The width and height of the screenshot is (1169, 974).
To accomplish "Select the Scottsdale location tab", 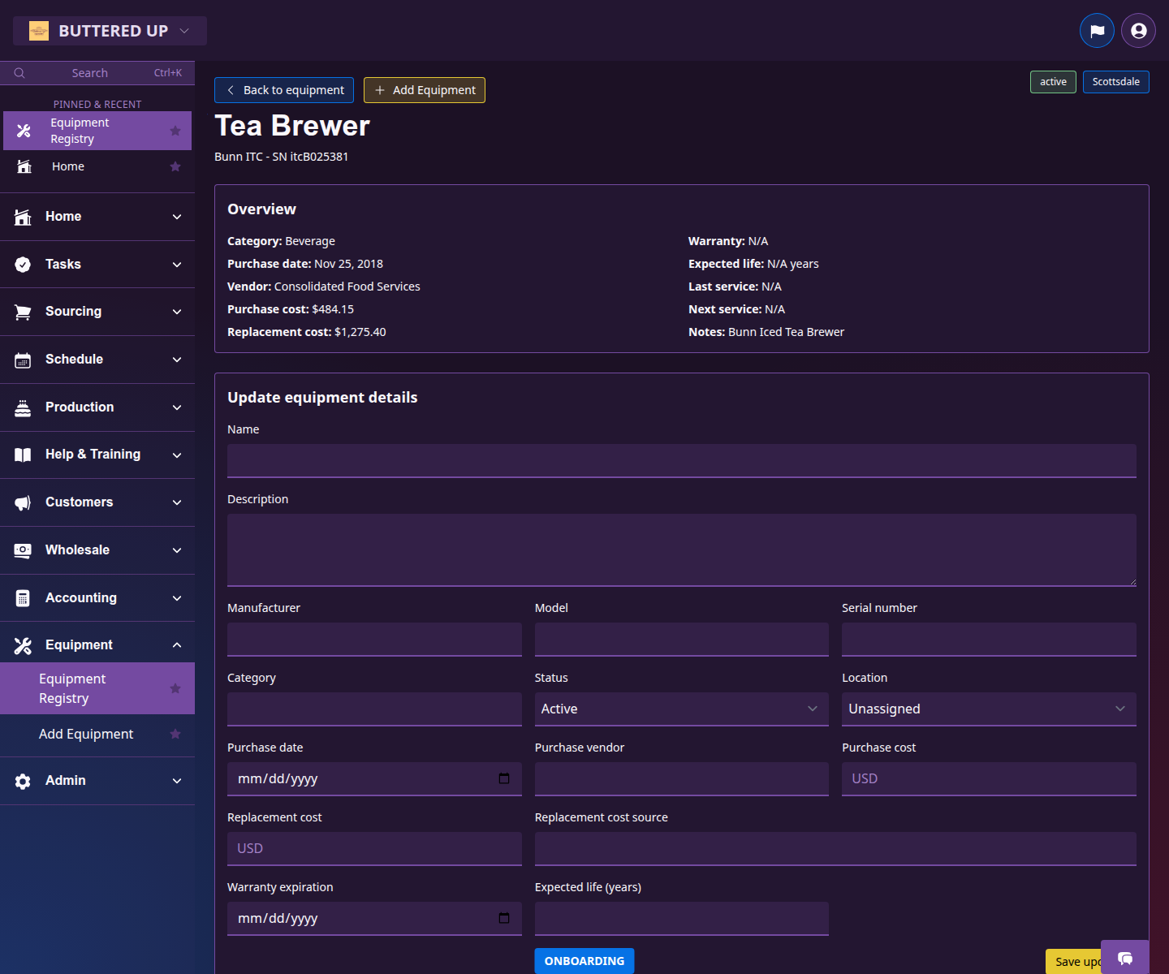I will pos(1115,81).
